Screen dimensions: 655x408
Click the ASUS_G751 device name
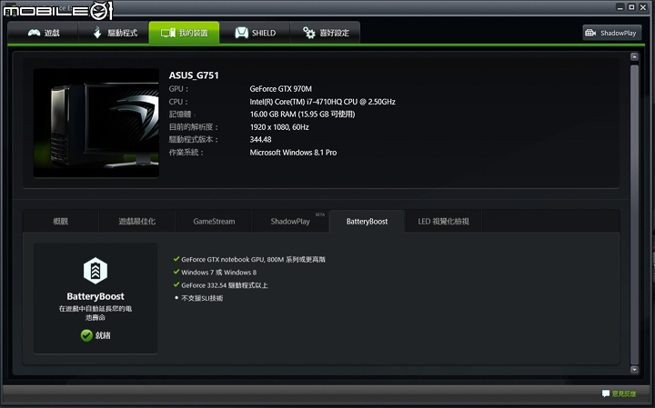(x=194, y=75)
